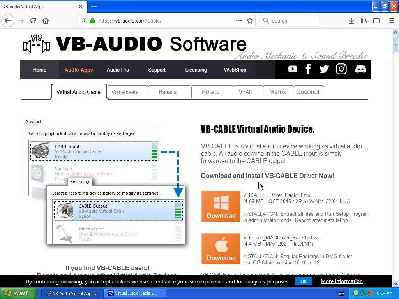This screenshot has height=299, width=399.
Task: Open VB-Audio Discord server icon
Action: [360, 69]
